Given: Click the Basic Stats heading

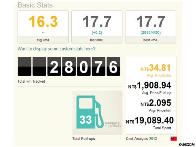Looking at the screenshot, I should 35,5.
